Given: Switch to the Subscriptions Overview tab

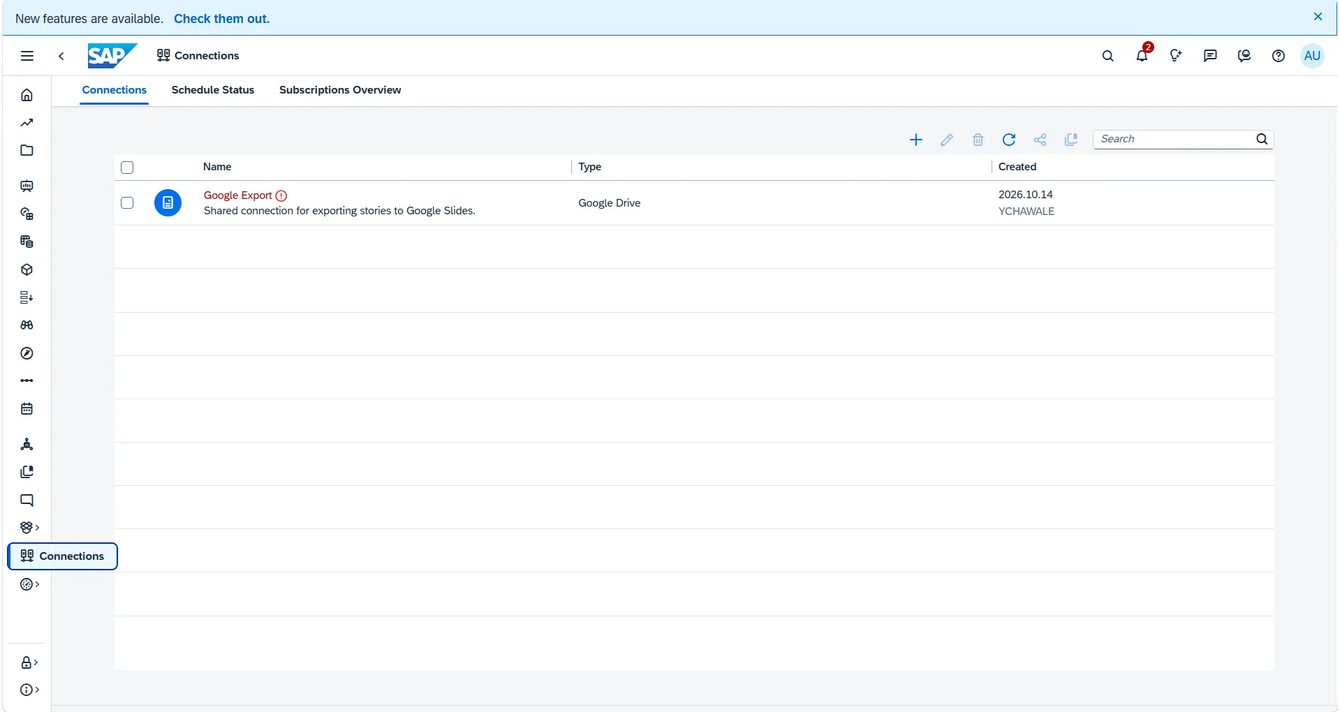Looking at the screenshot, I should point(340,90).
